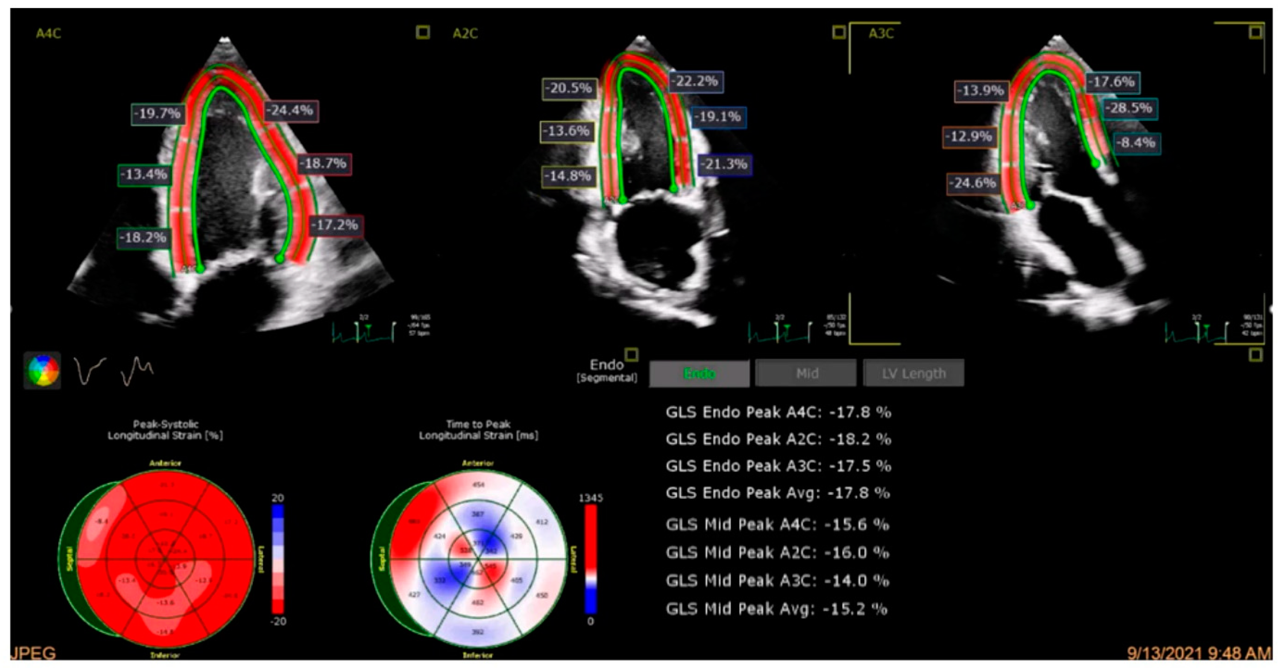Click the Time to Peak bullseye plot
Screen dimensions: 1280x668
coord(478,559)
